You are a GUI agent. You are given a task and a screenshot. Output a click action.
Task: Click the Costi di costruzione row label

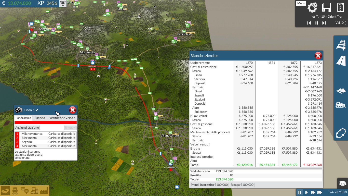pyautogui.click(x=204, y=67)
